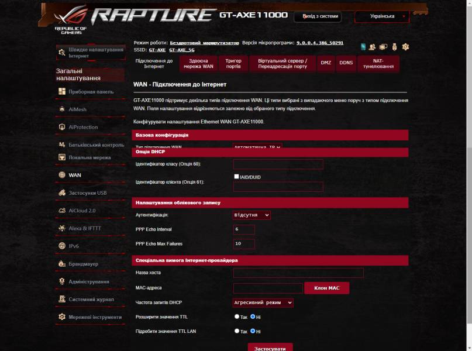
Task: Switch to the DMZ tab
Action: click(326, 64)
